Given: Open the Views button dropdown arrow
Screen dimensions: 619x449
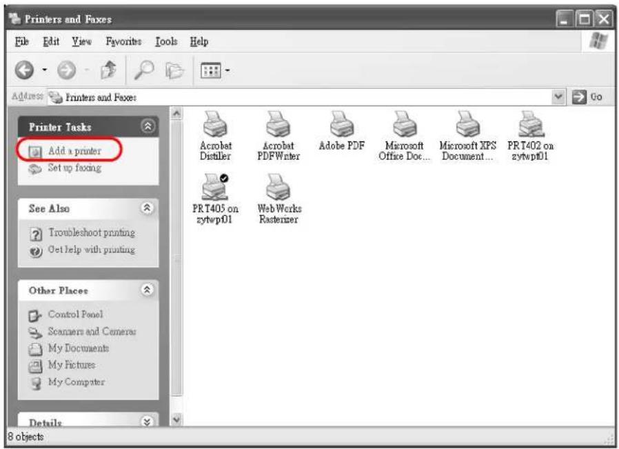Looking at the screenshot, I should 227,70.
